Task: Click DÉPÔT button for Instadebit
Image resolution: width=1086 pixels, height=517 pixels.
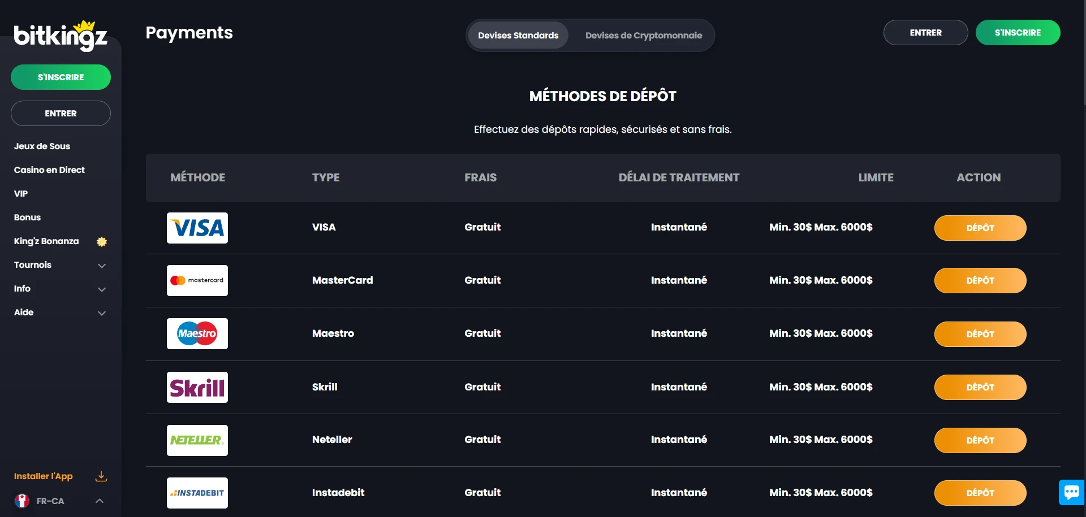Action: coord(980,493)
